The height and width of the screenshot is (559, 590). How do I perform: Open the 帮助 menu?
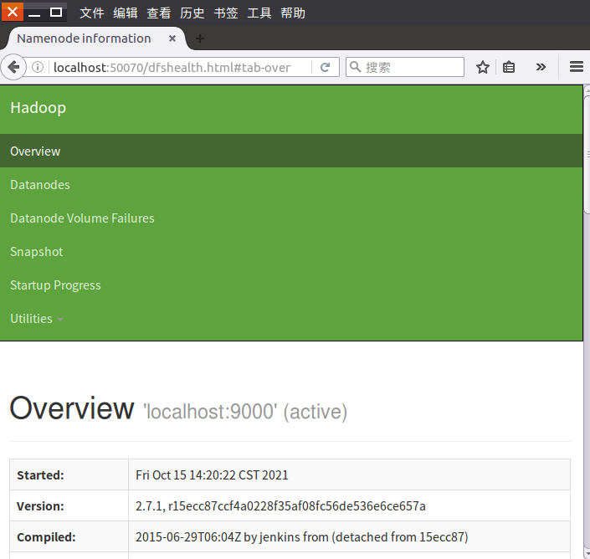tap(293, 13)
